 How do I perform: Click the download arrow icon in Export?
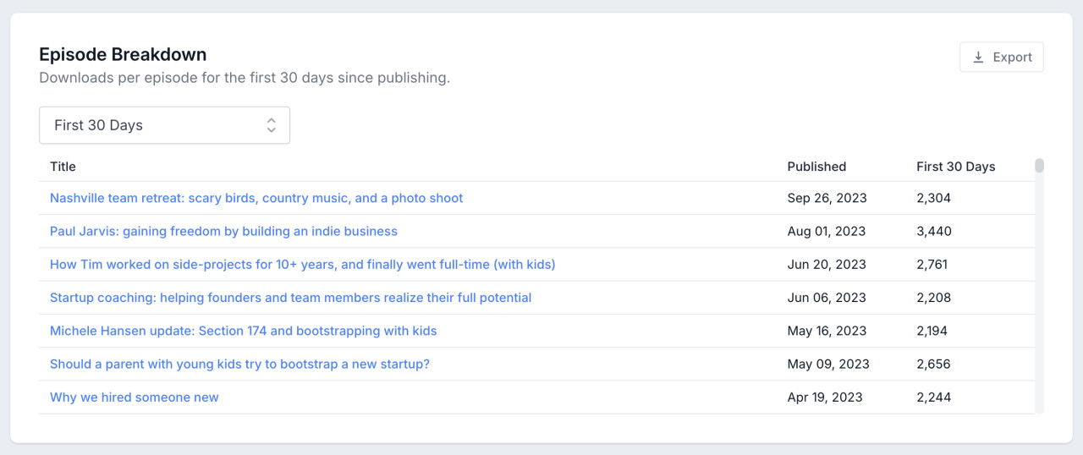coord(978,58)
